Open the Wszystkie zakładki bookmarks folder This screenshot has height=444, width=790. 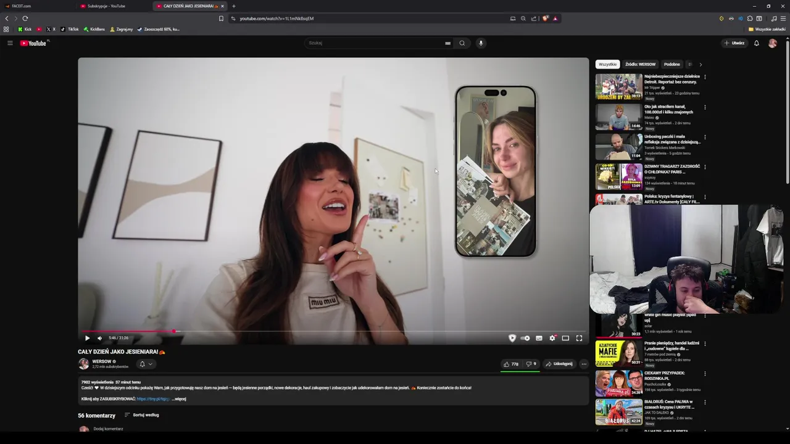tap(767, 29)
